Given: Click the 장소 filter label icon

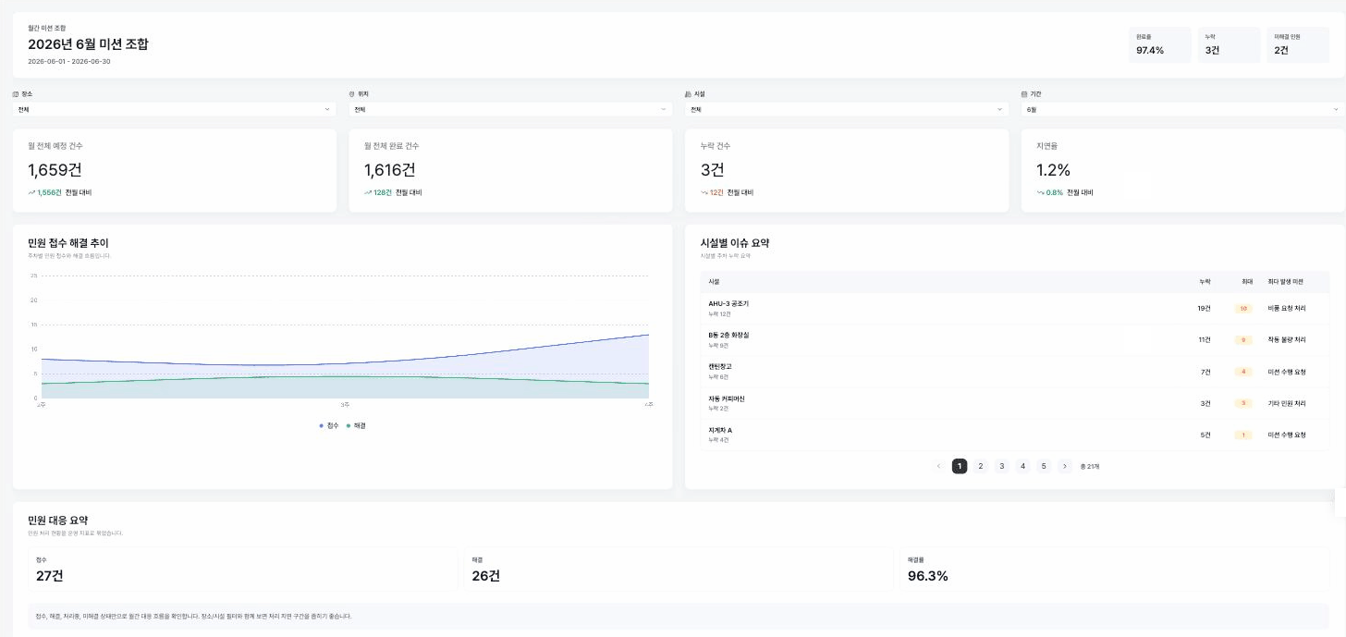Looking at the screenshot, I should point(16,94).
